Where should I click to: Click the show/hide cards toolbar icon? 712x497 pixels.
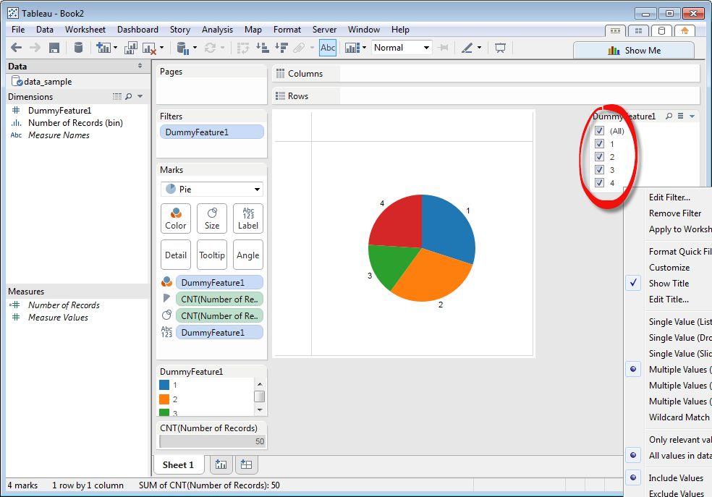coord(352,48)
